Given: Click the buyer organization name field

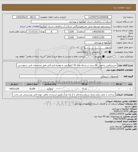Looking at the screenshot, I should (x=71, y=22).
